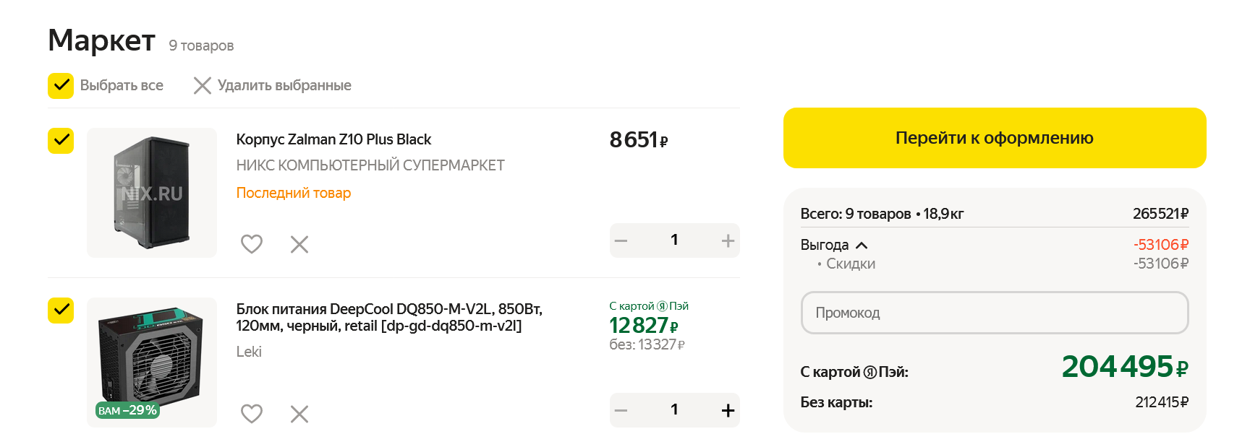Viewport: 1250px width, 447px height.
Task: Click 'Удалить выбранные' to delete selected
Action: (273, 86)
